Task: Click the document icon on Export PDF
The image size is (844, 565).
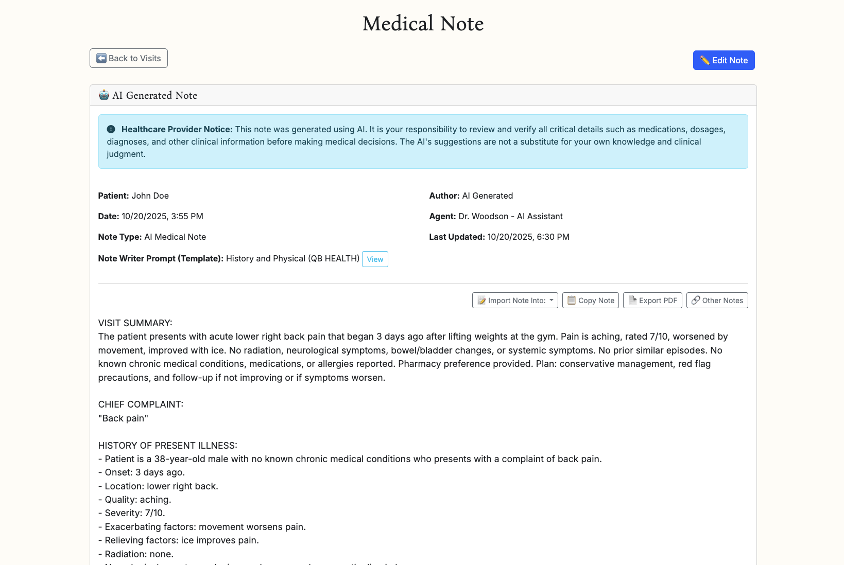Action: tap(632, 300)
